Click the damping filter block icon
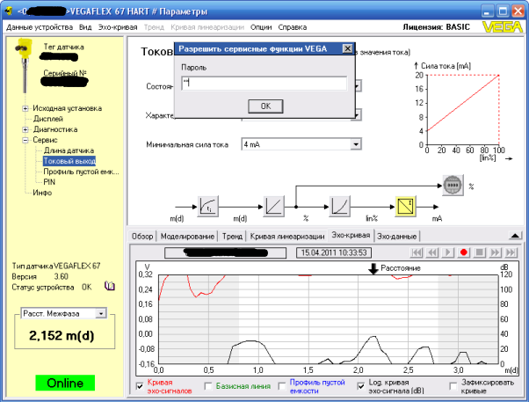 point(207,206)
